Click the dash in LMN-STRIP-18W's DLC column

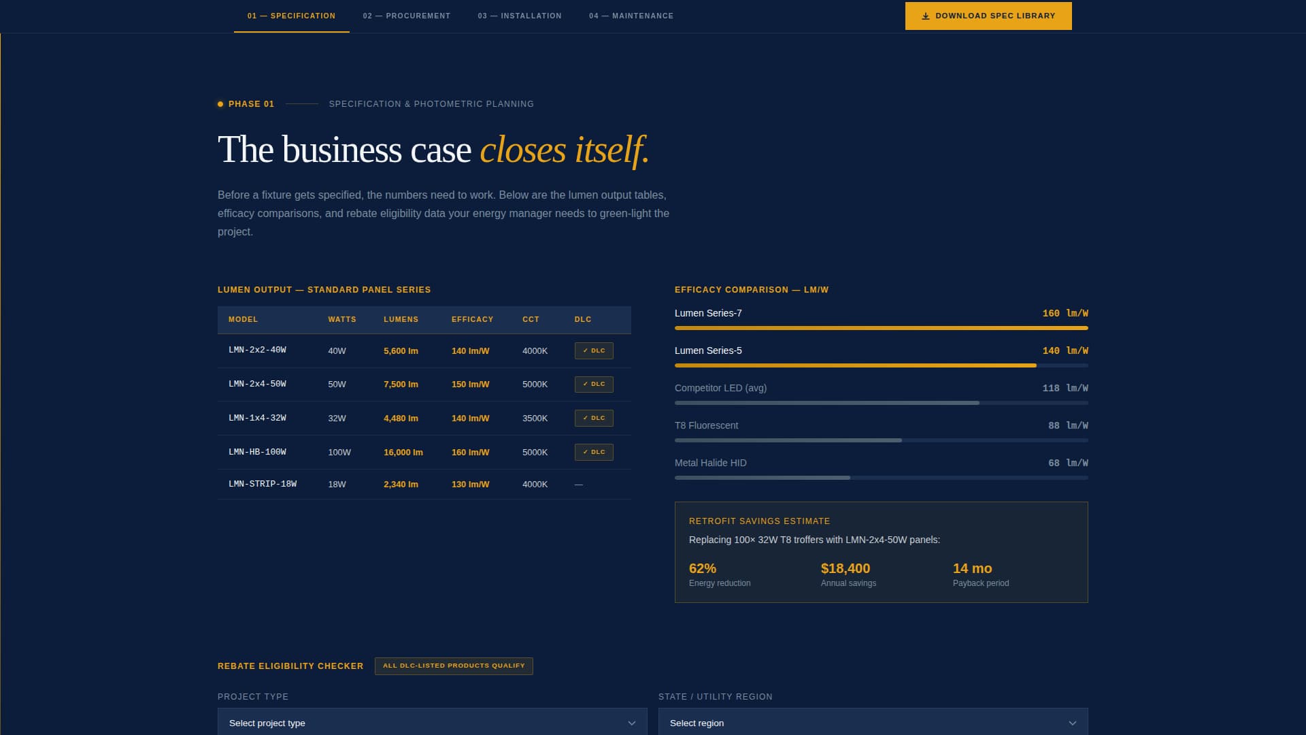[579, 484]
